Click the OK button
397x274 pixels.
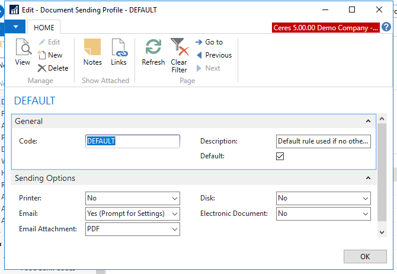click(364, 256)
